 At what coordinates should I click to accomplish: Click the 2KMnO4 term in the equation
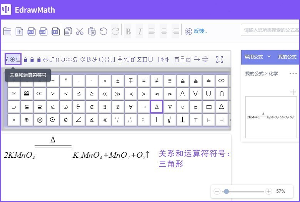point(19,155)
